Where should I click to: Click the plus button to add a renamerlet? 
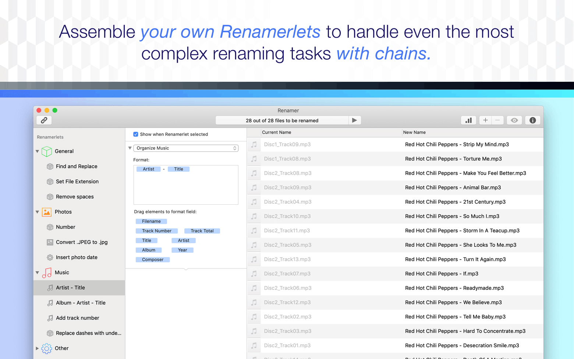click(485, 120)
